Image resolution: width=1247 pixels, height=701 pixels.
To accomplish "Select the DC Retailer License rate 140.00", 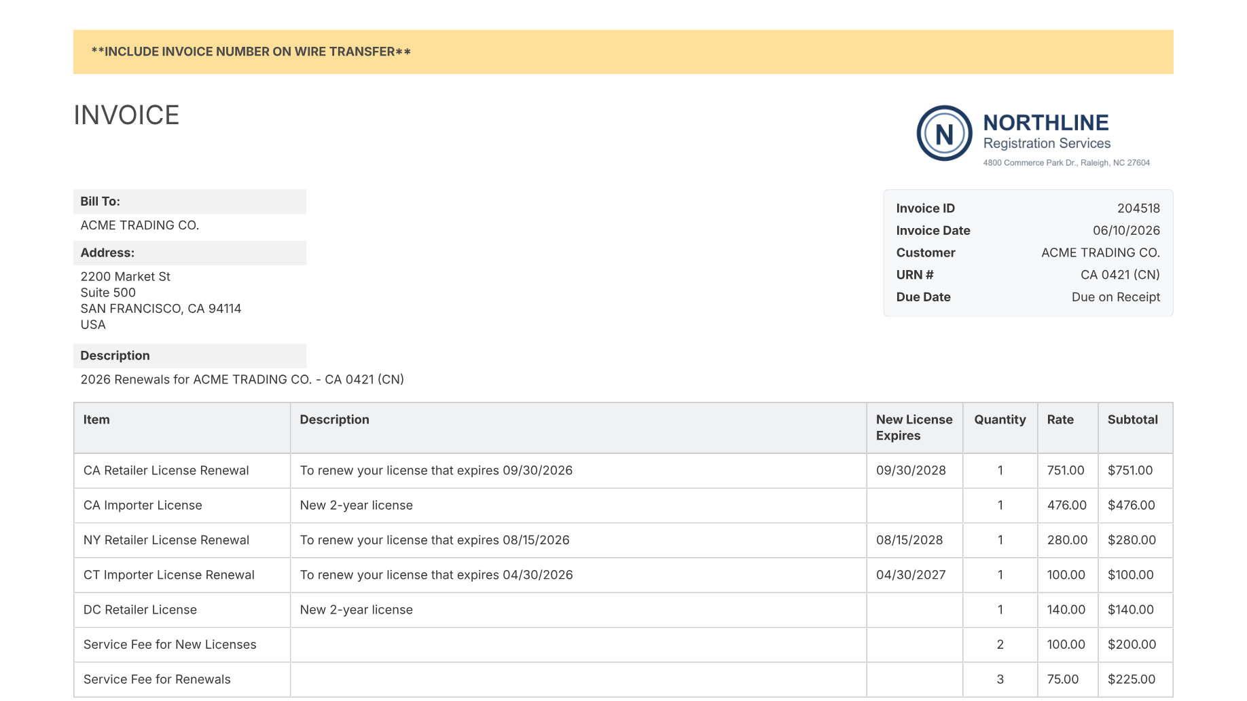I will coord(1066,610).
